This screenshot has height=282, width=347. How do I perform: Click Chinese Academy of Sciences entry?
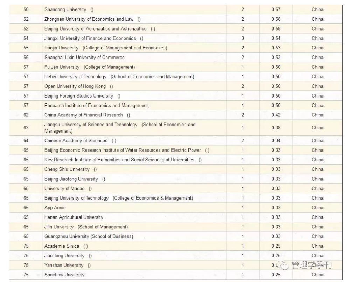click(80, 141)
